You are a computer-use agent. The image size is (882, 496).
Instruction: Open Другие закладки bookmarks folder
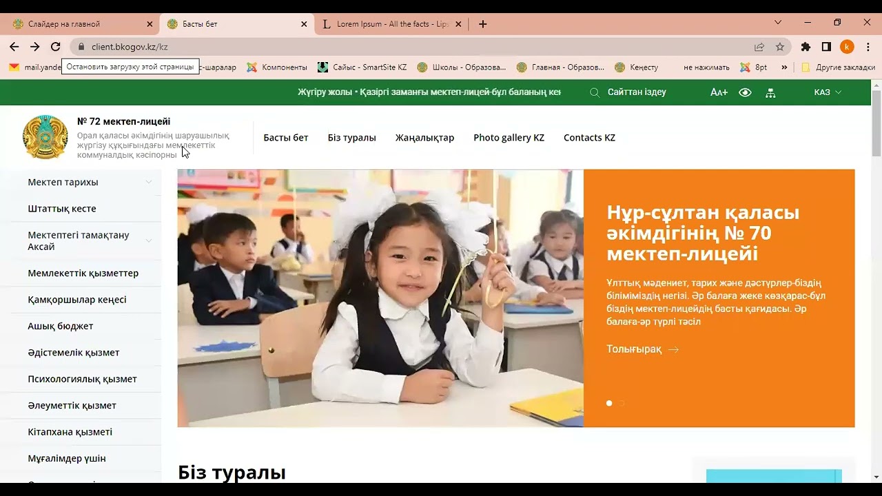pos(838,68)
